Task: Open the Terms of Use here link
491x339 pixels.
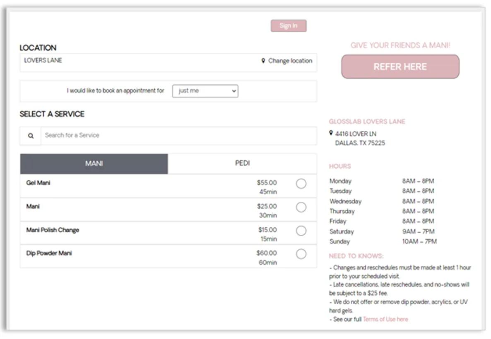Action: tap(385, 319)
